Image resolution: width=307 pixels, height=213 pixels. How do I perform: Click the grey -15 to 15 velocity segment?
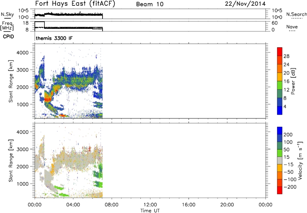(280, 161)
